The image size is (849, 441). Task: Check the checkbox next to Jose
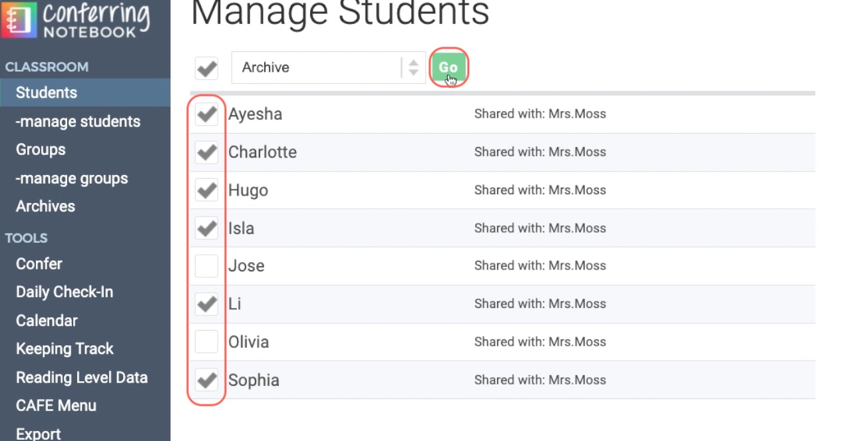[x=206, y=266]
